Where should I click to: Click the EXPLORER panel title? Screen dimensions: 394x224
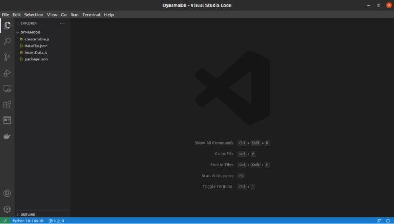click(29, 23)
